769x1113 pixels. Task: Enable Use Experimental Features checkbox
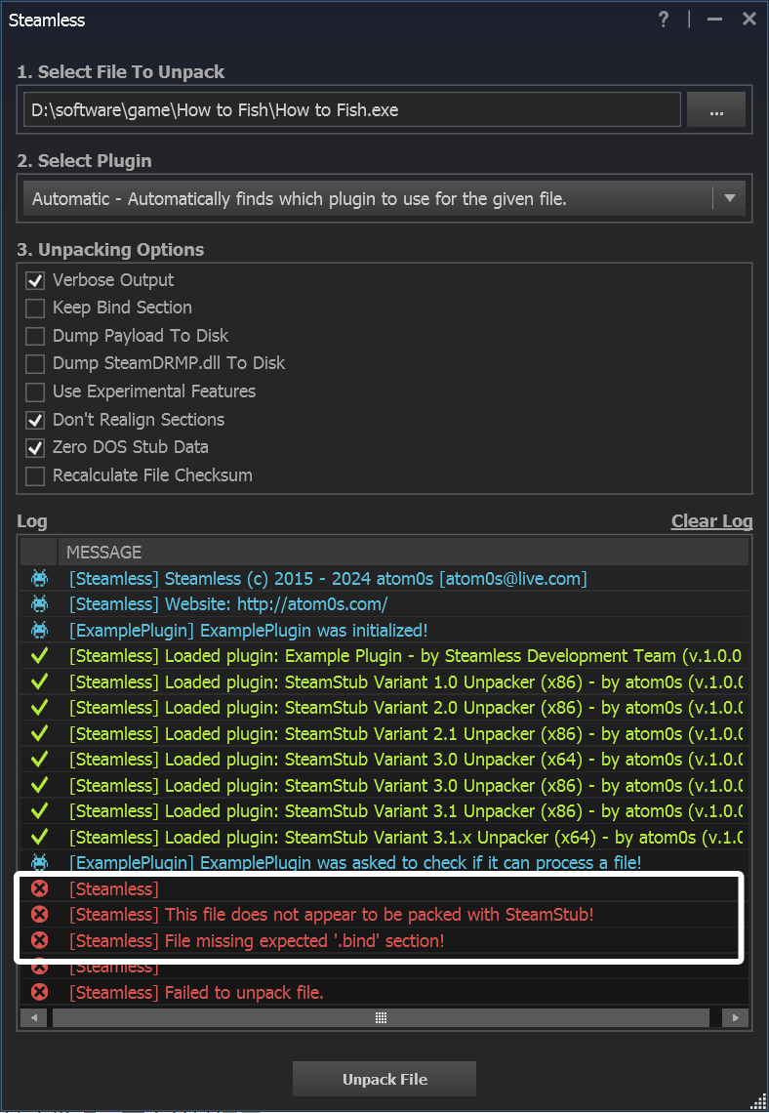35,392
